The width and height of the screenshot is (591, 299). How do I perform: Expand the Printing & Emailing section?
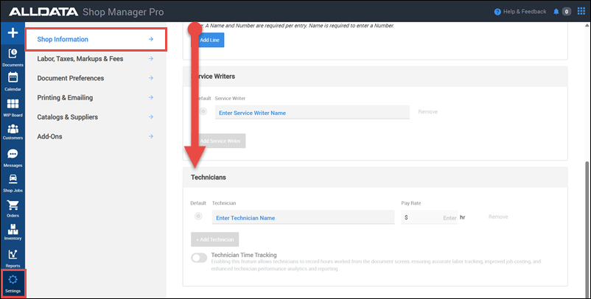coord(95,97)
